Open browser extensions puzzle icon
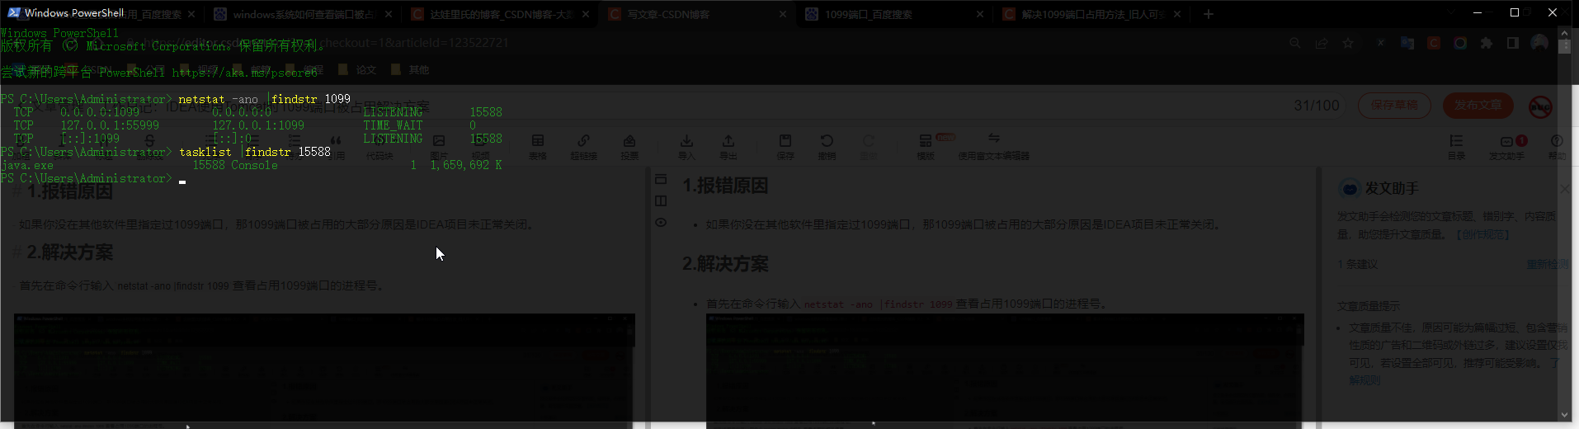 pos(1487,43)
